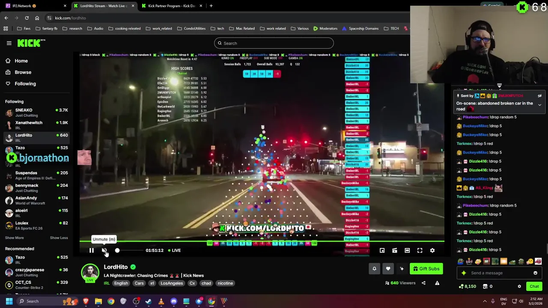Expand the pinned message chevron
548x308 pixels.
(x=539, y=105)
